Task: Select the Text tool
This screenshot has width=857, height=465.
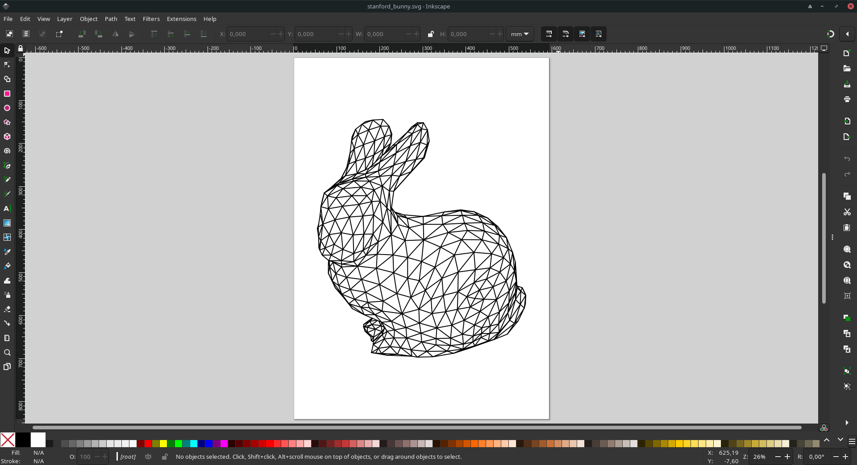Action: 7,209
